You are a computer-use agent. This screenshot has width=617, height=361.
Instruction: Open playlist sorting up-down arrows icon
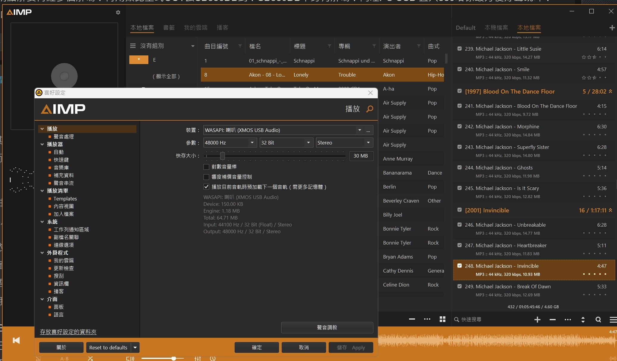(583, 320)
